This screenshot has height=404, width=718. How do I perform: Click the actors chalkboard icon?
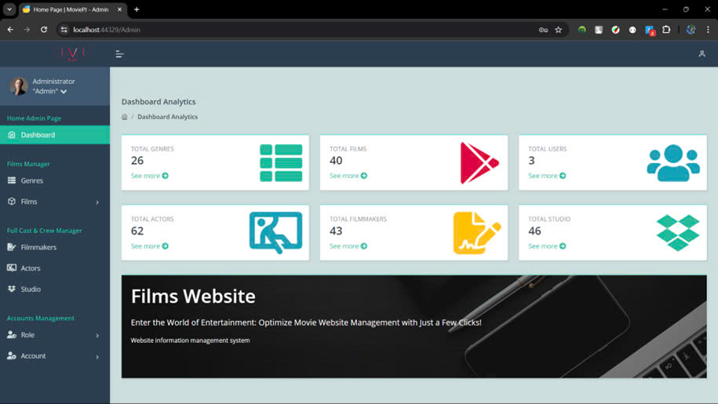pos(275,232)
